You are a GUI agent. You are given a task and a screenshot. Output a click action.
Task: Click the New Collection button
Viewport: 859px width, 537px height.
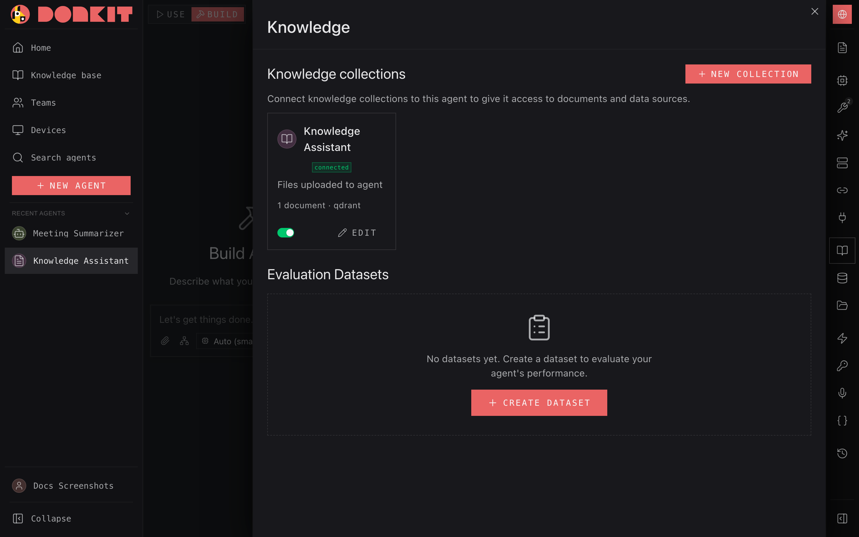748,74
